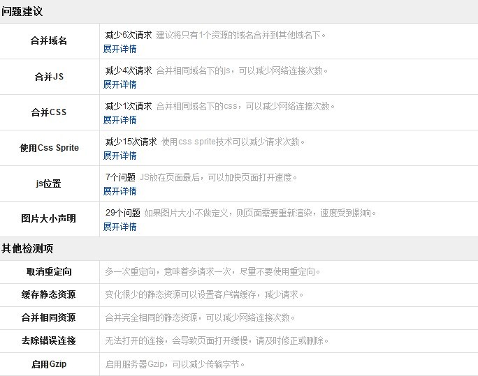Select the 启用Gzip check item
478x376 pixels.
coord(49,363)
